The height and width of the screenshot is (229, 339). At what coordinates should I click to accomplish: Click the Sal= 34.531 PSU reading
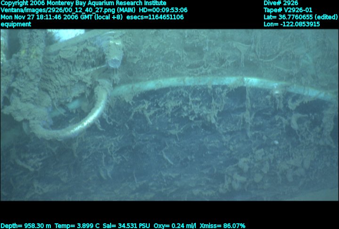[126, 226]
